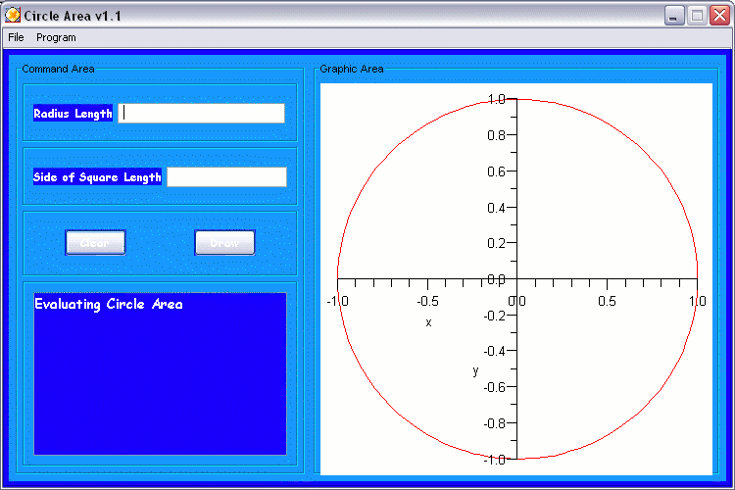Click the Circle Area app icon in title bar
The image size is (735, 490).
tap(13, 16)
